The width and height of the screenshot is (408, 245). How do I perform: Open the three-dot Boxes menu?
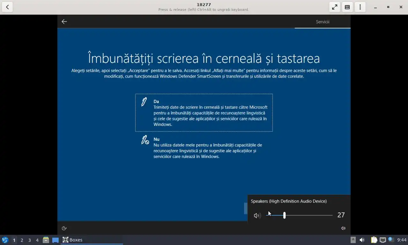[360, 7]
